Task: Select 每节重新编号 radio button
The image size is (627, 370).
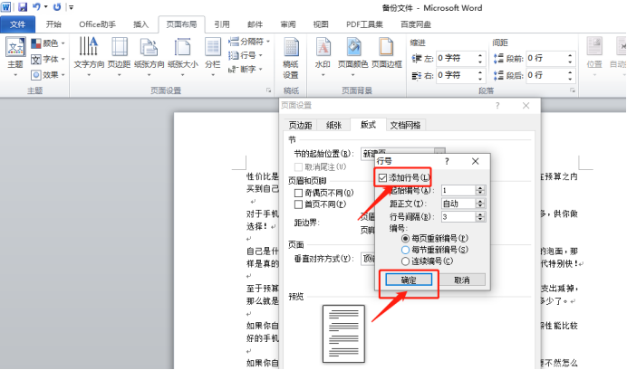Action: tap(405, 250)
